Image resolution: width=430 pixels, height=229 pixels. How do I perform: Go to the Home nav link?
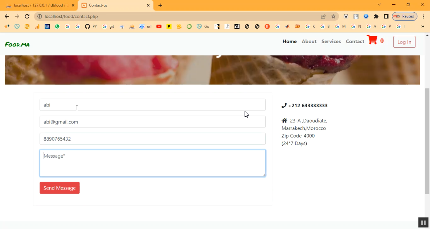coord(290,41)
